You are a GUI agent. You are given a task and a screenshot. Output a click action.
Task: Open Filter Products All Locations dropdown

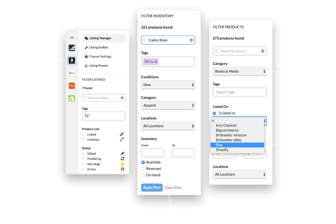pos(239,175)
